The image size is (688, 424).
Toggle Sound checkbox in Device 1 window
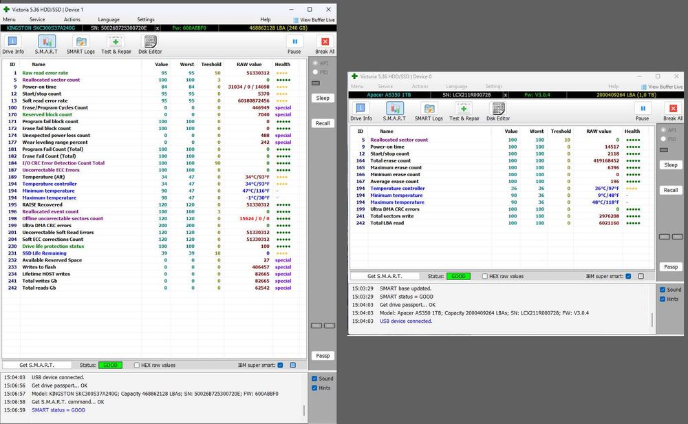[x=314, y=379]
